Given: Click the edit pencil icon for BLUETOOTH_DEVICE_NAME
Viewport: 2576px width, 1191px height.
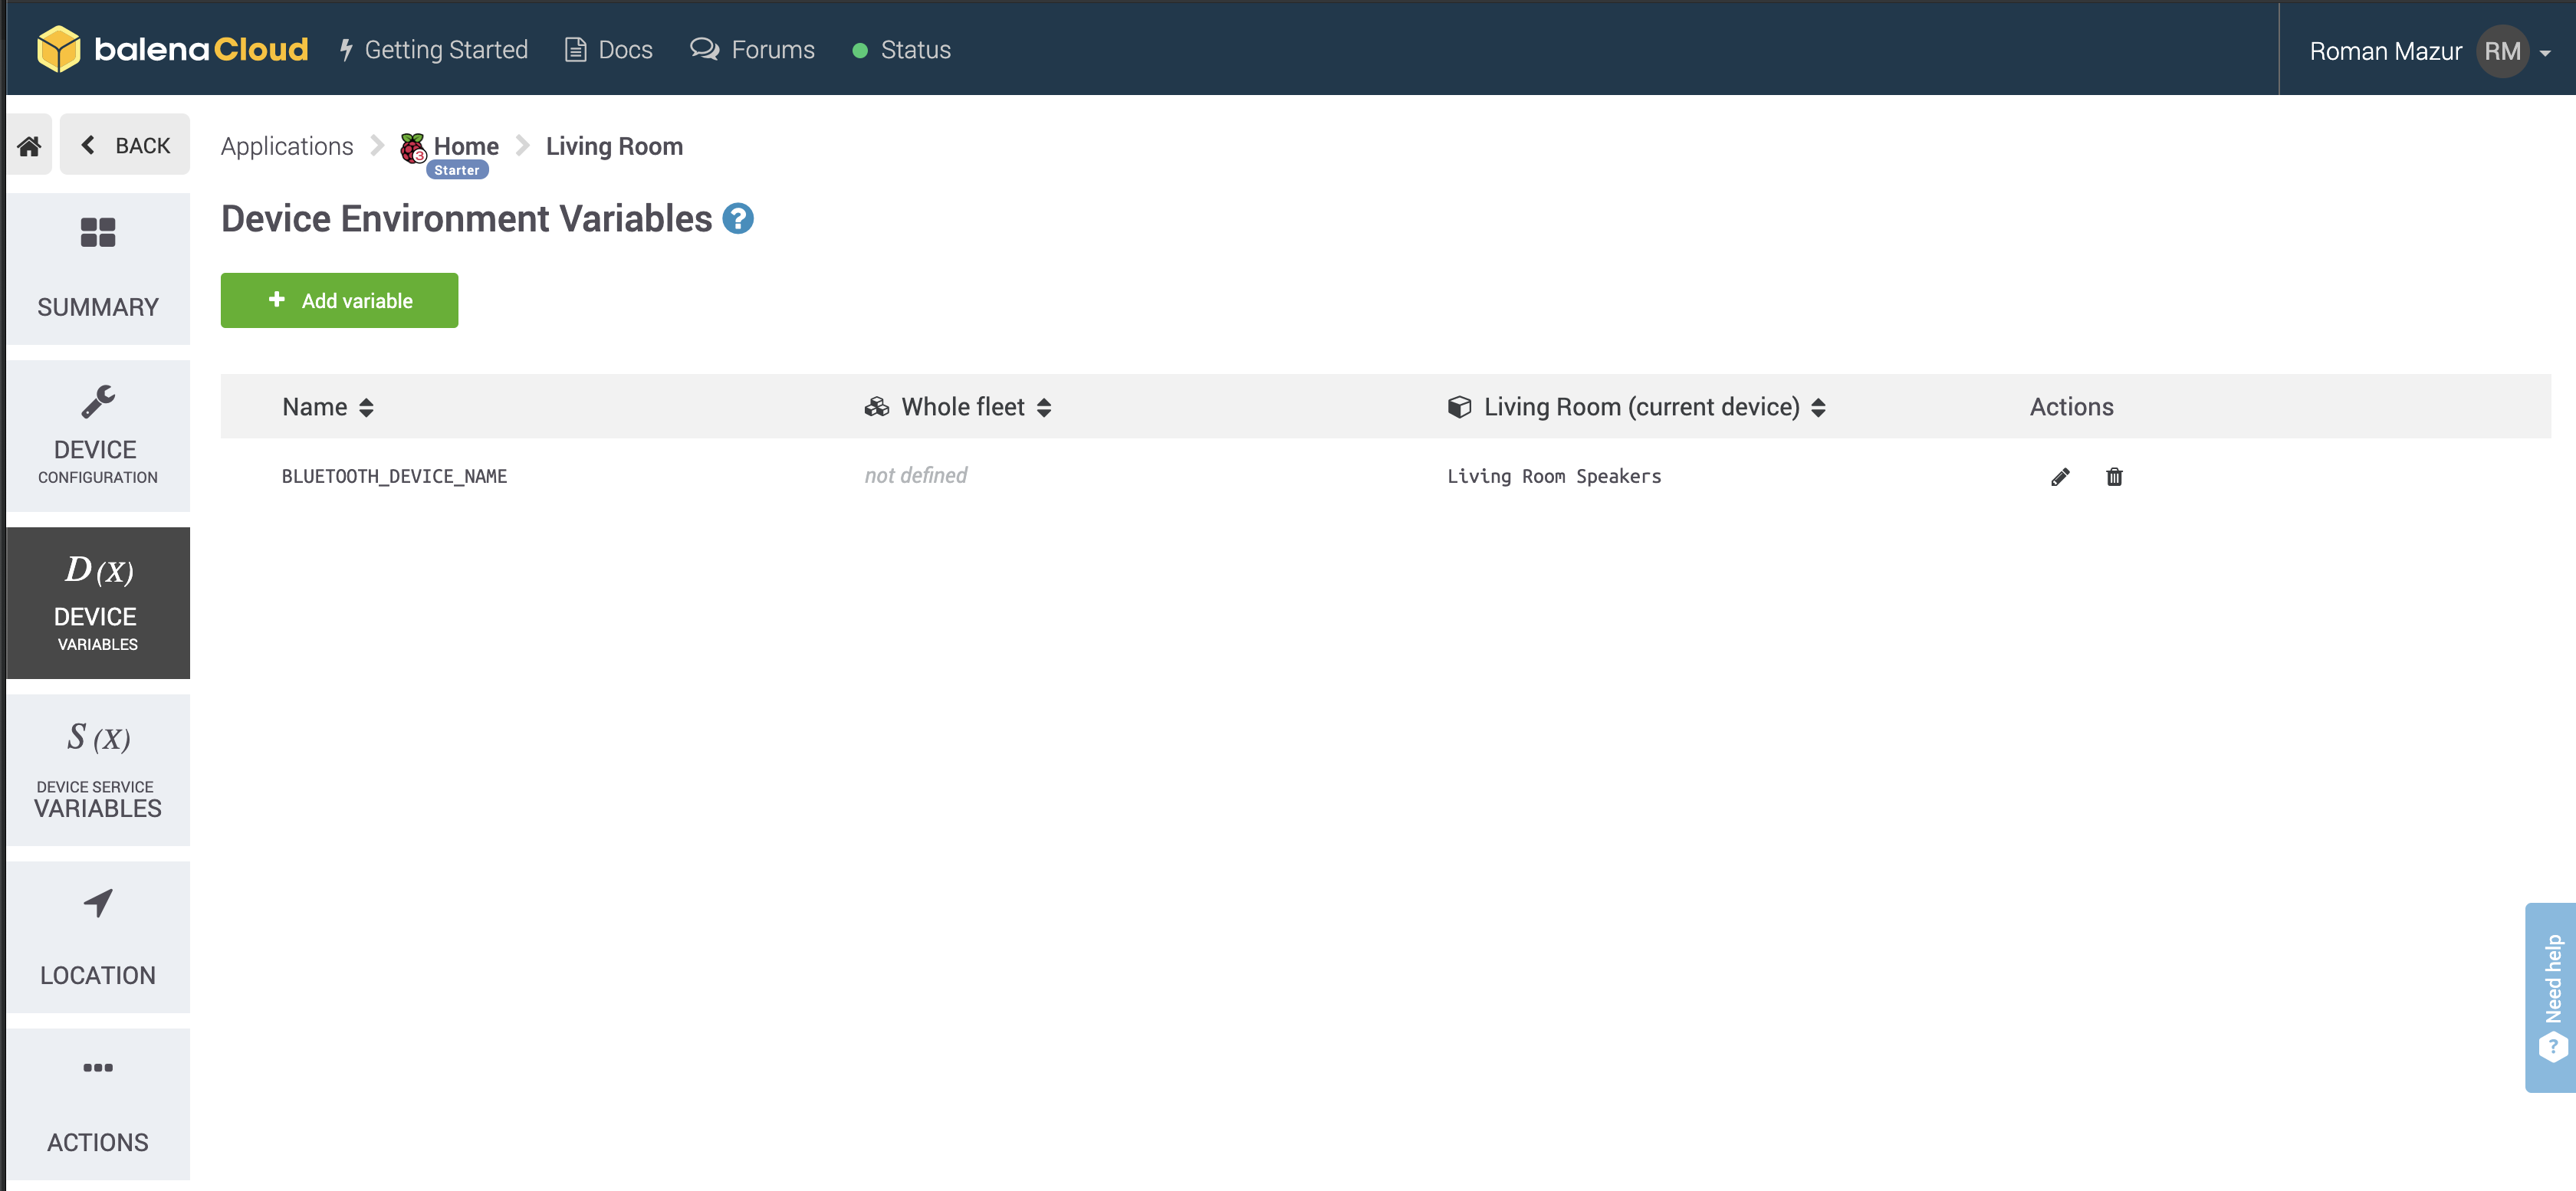Looking at the screenshot, I should click(x=2062, y=477).
